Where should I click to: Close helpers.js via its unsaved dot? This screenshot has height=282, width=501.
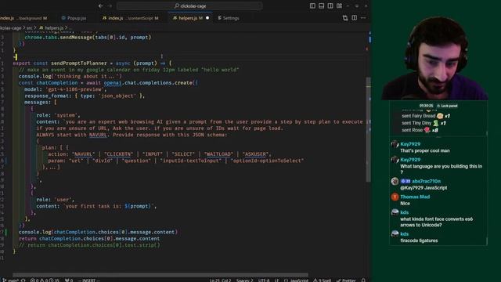click(x=207, y=18)
